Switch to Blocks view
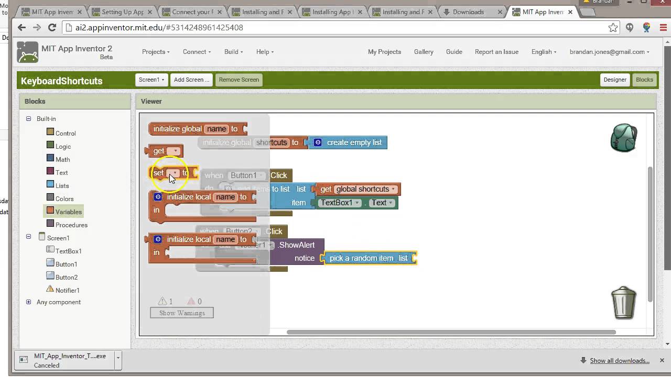The height and width of the screenshot is (377, 671). coord(644,80)
